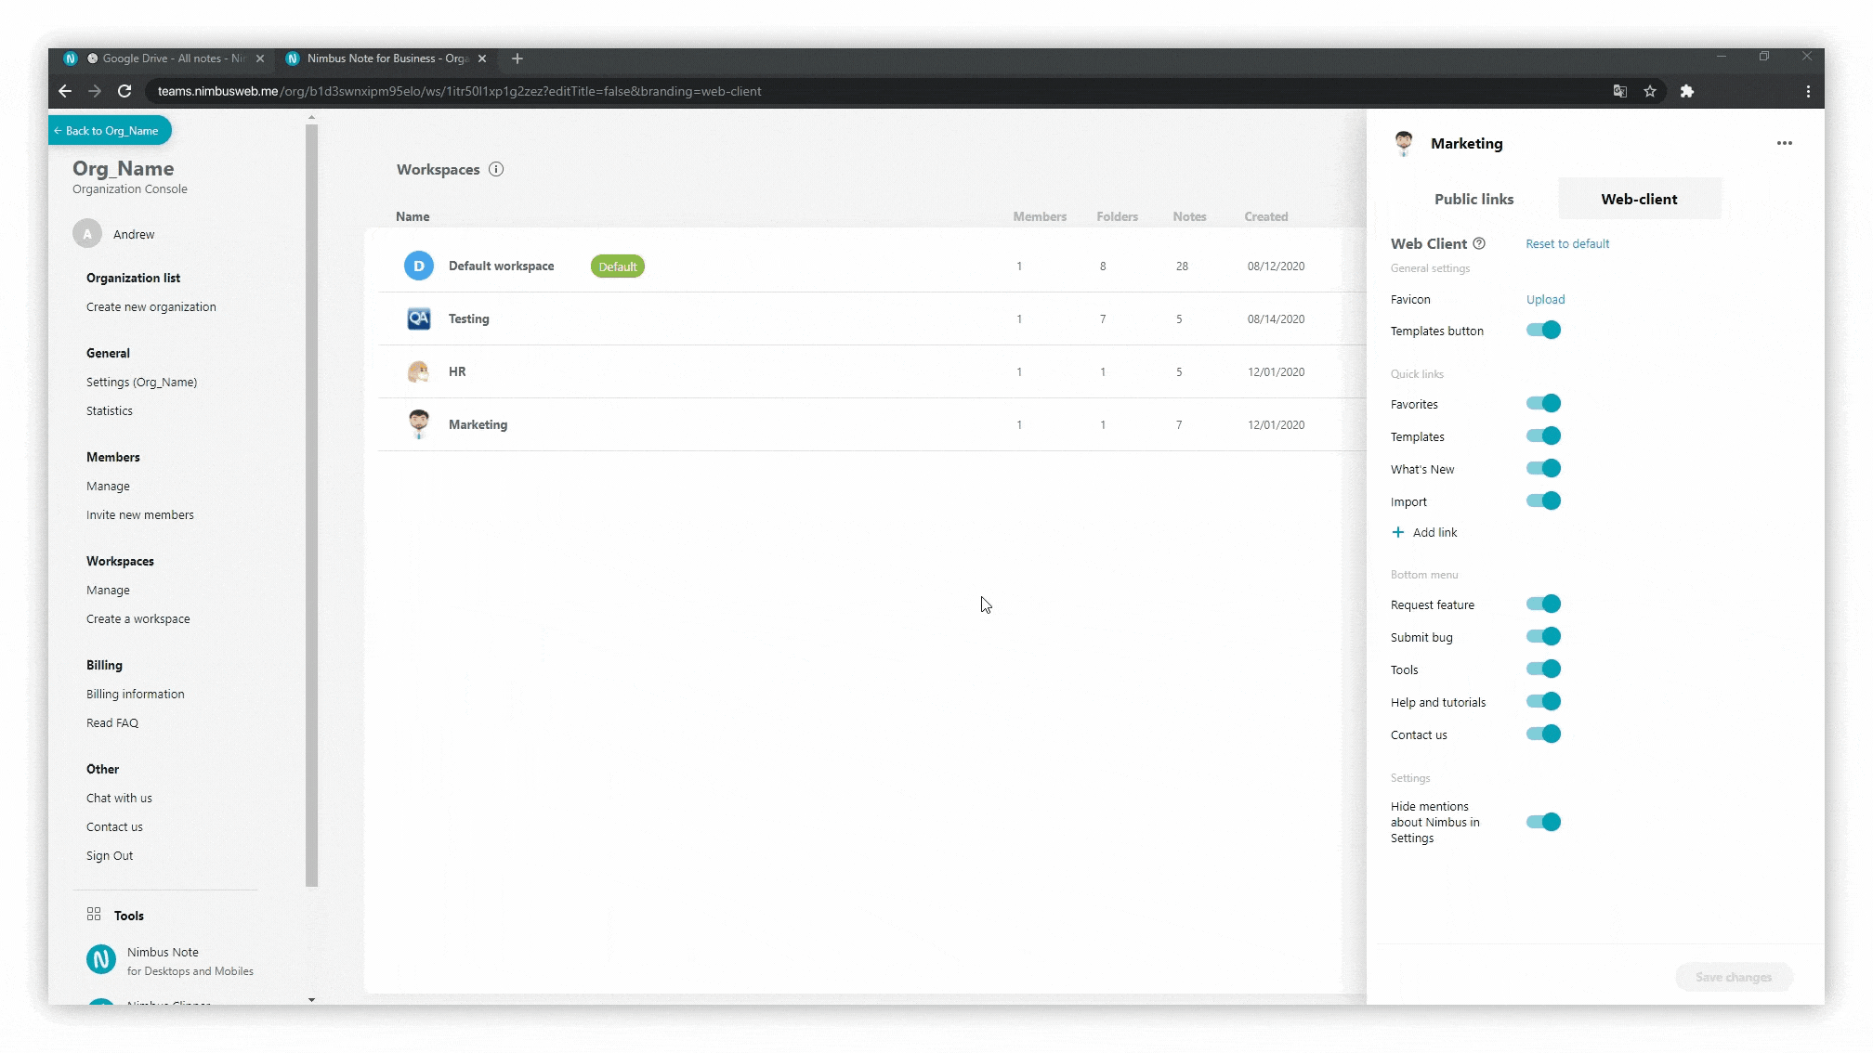Click Manage under the Members section
This screenshot has width=1873, height=1053.
pyautogui.click(x=108, y=486)
